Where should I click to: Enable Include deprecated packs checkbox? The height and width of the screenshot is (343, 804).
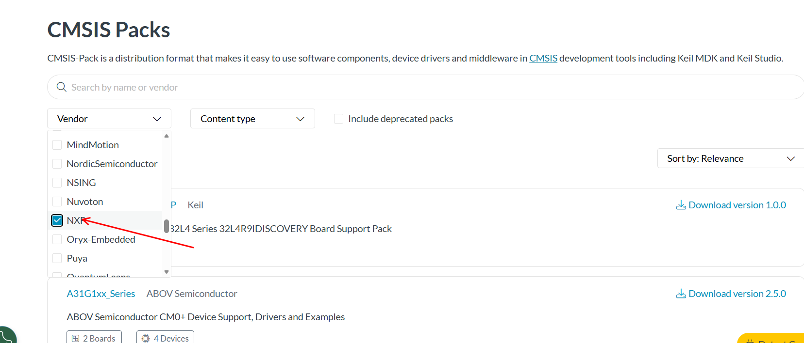[x=339, y=119]
